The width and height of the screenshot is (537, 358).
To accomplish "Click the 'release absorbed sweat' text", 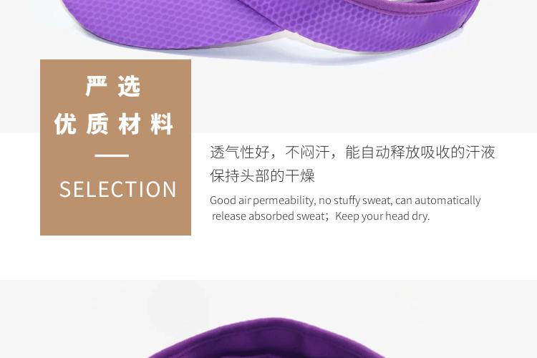I will point(268,216).
